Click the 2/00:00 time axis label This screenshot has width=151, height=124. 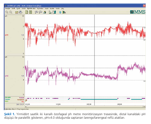pyautogui.click(x=89, y=104)
